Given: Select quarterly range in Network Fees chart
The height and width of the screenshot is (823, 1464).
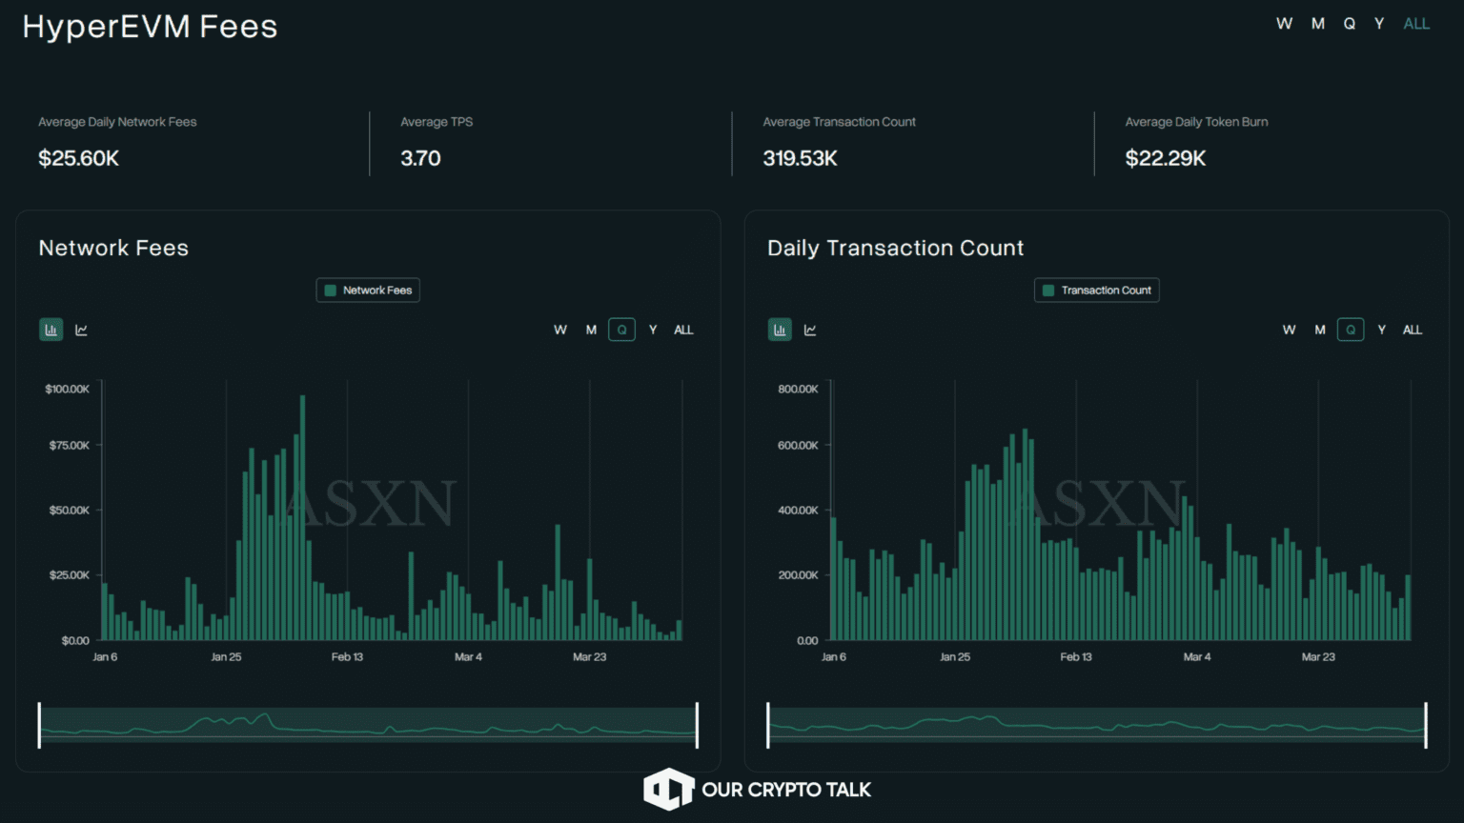Looking at the screenshot, I should click(621, 330).
